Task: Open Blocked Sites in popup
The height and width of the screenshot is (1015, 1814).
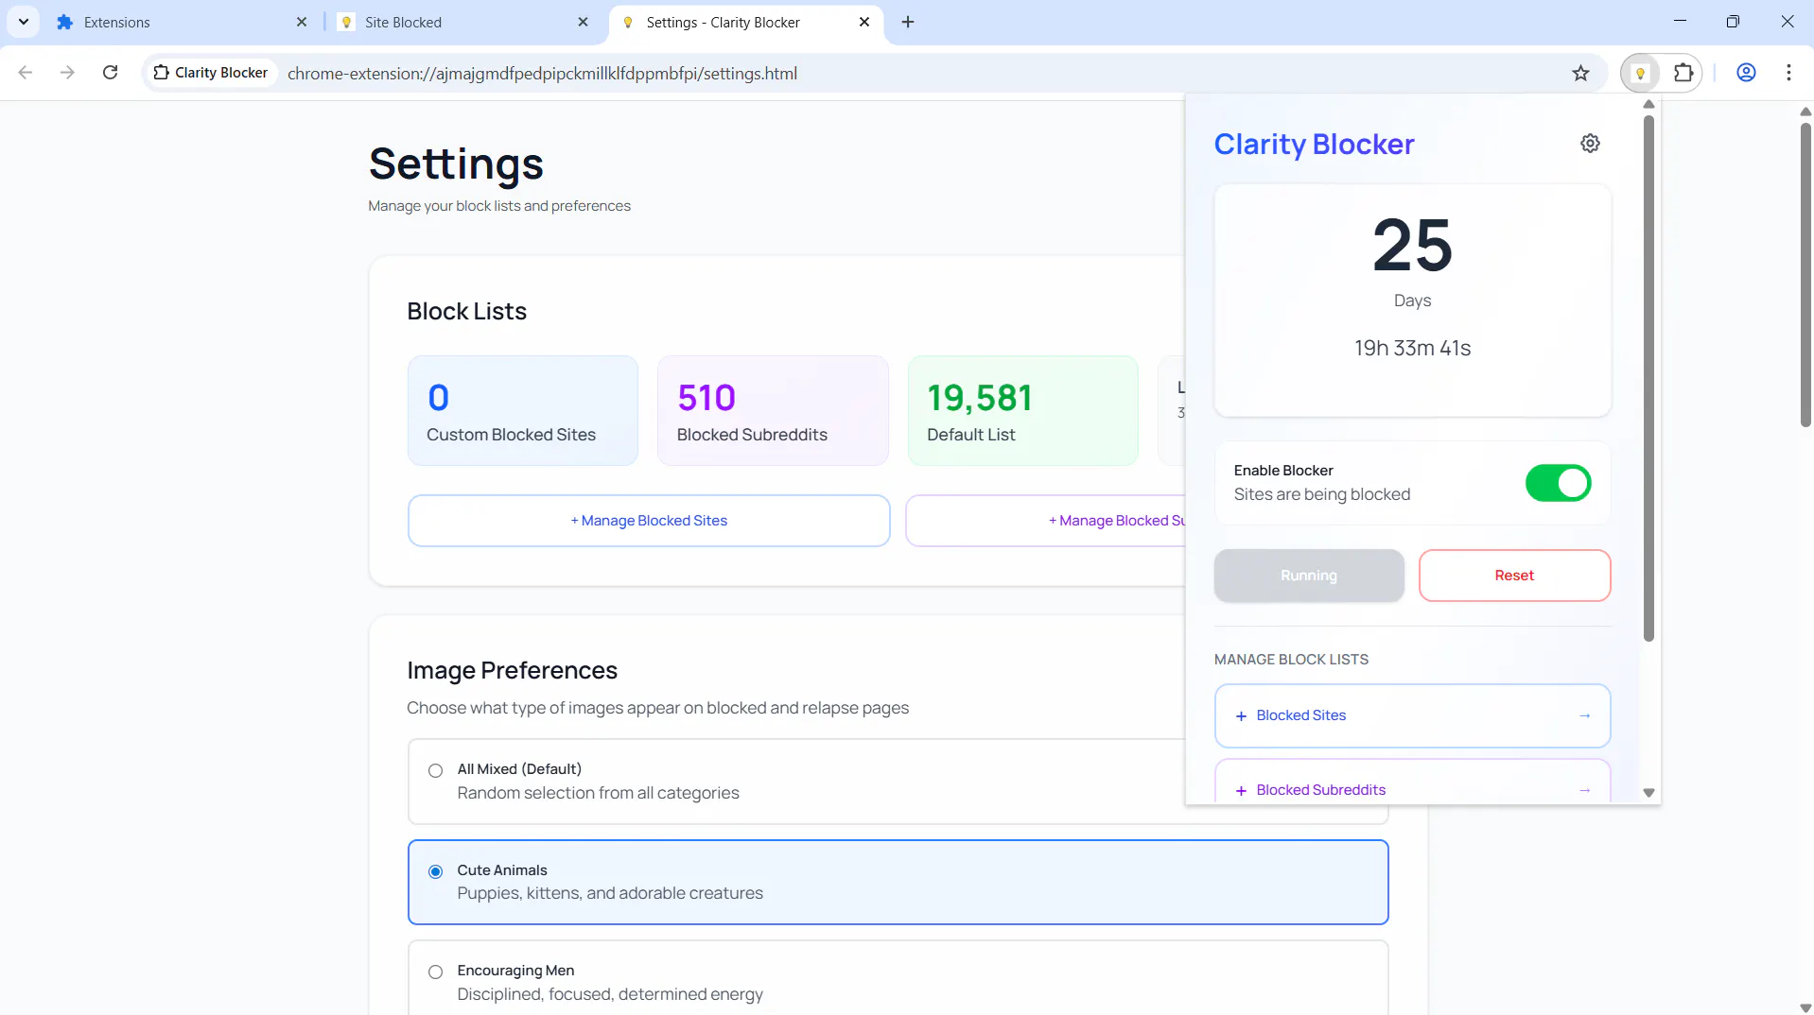Action: [x=1412, y=715]
